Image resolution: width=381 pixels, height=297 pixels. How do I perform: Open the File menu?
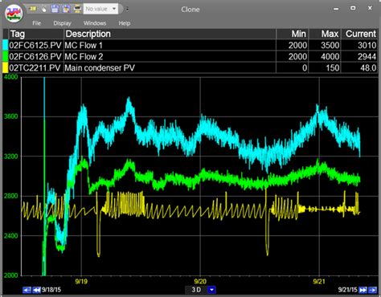point(37,23)
